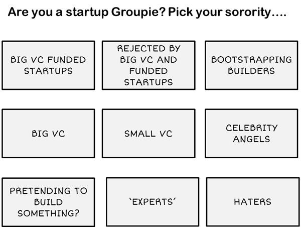The image size is (302, 227).
Task: Click the word BOOTSTRAPPING in top-right box
Action: pyautogui.click(x=251, y=60)
